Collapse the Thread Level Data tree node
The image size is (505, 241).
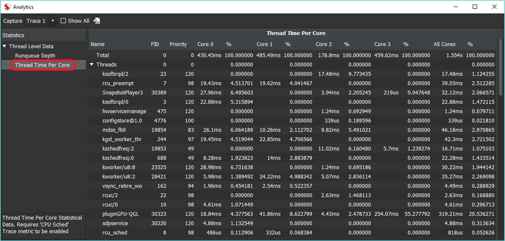coord(4,46)
